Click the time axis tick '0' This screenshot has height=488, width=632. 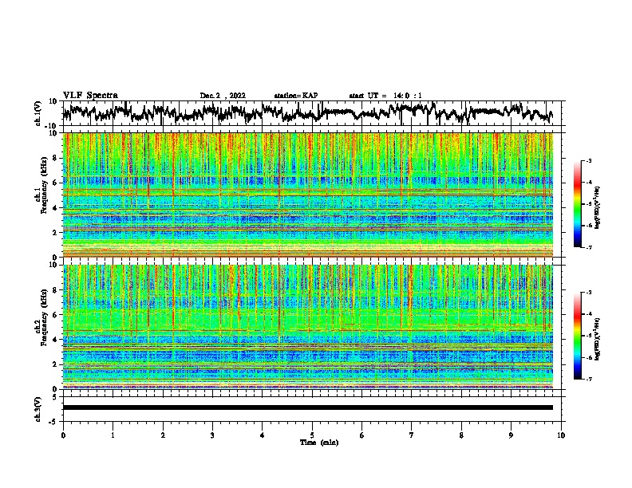63,435
